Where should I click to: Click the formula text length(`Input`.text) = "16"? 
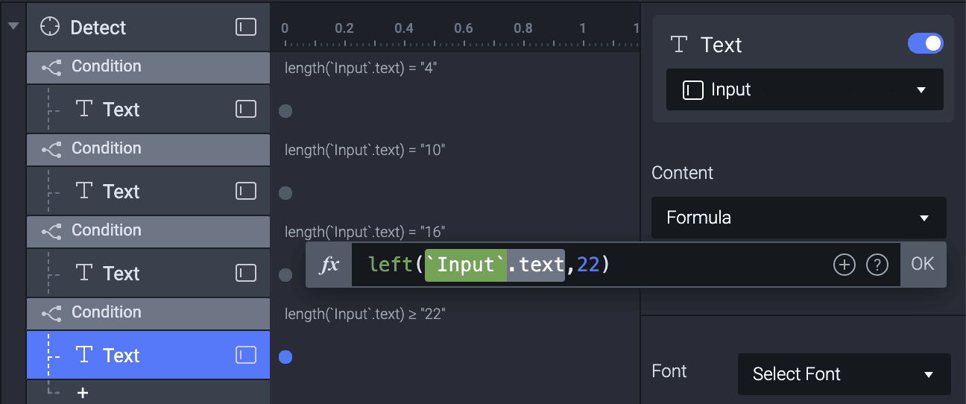pos(365,232)
